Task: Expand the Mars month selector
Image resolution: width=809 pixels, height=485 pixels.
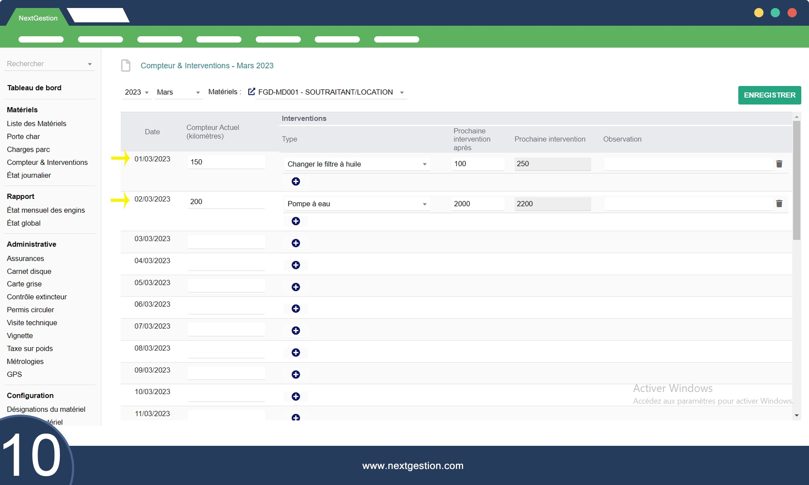Action: pyautogui.click(x=178, y=92)
